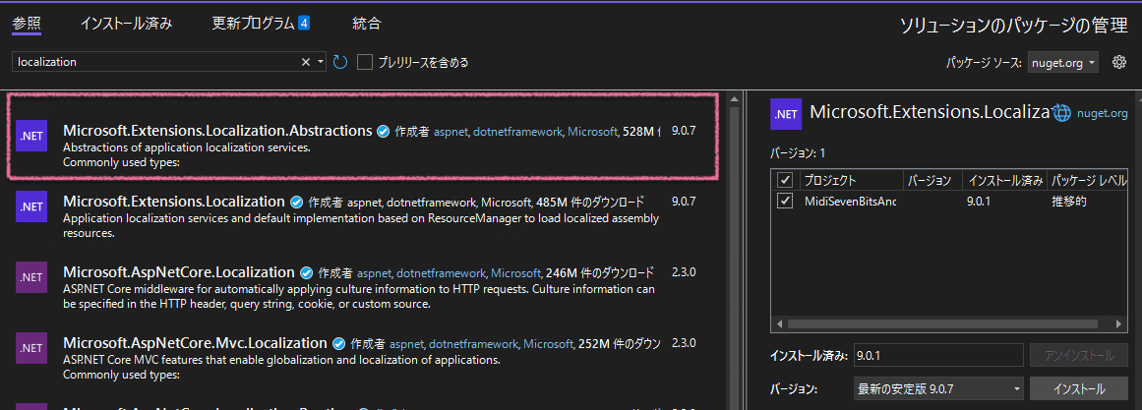
Task: Click the 246M 件のダウンロード text
Action: [599, 273]
